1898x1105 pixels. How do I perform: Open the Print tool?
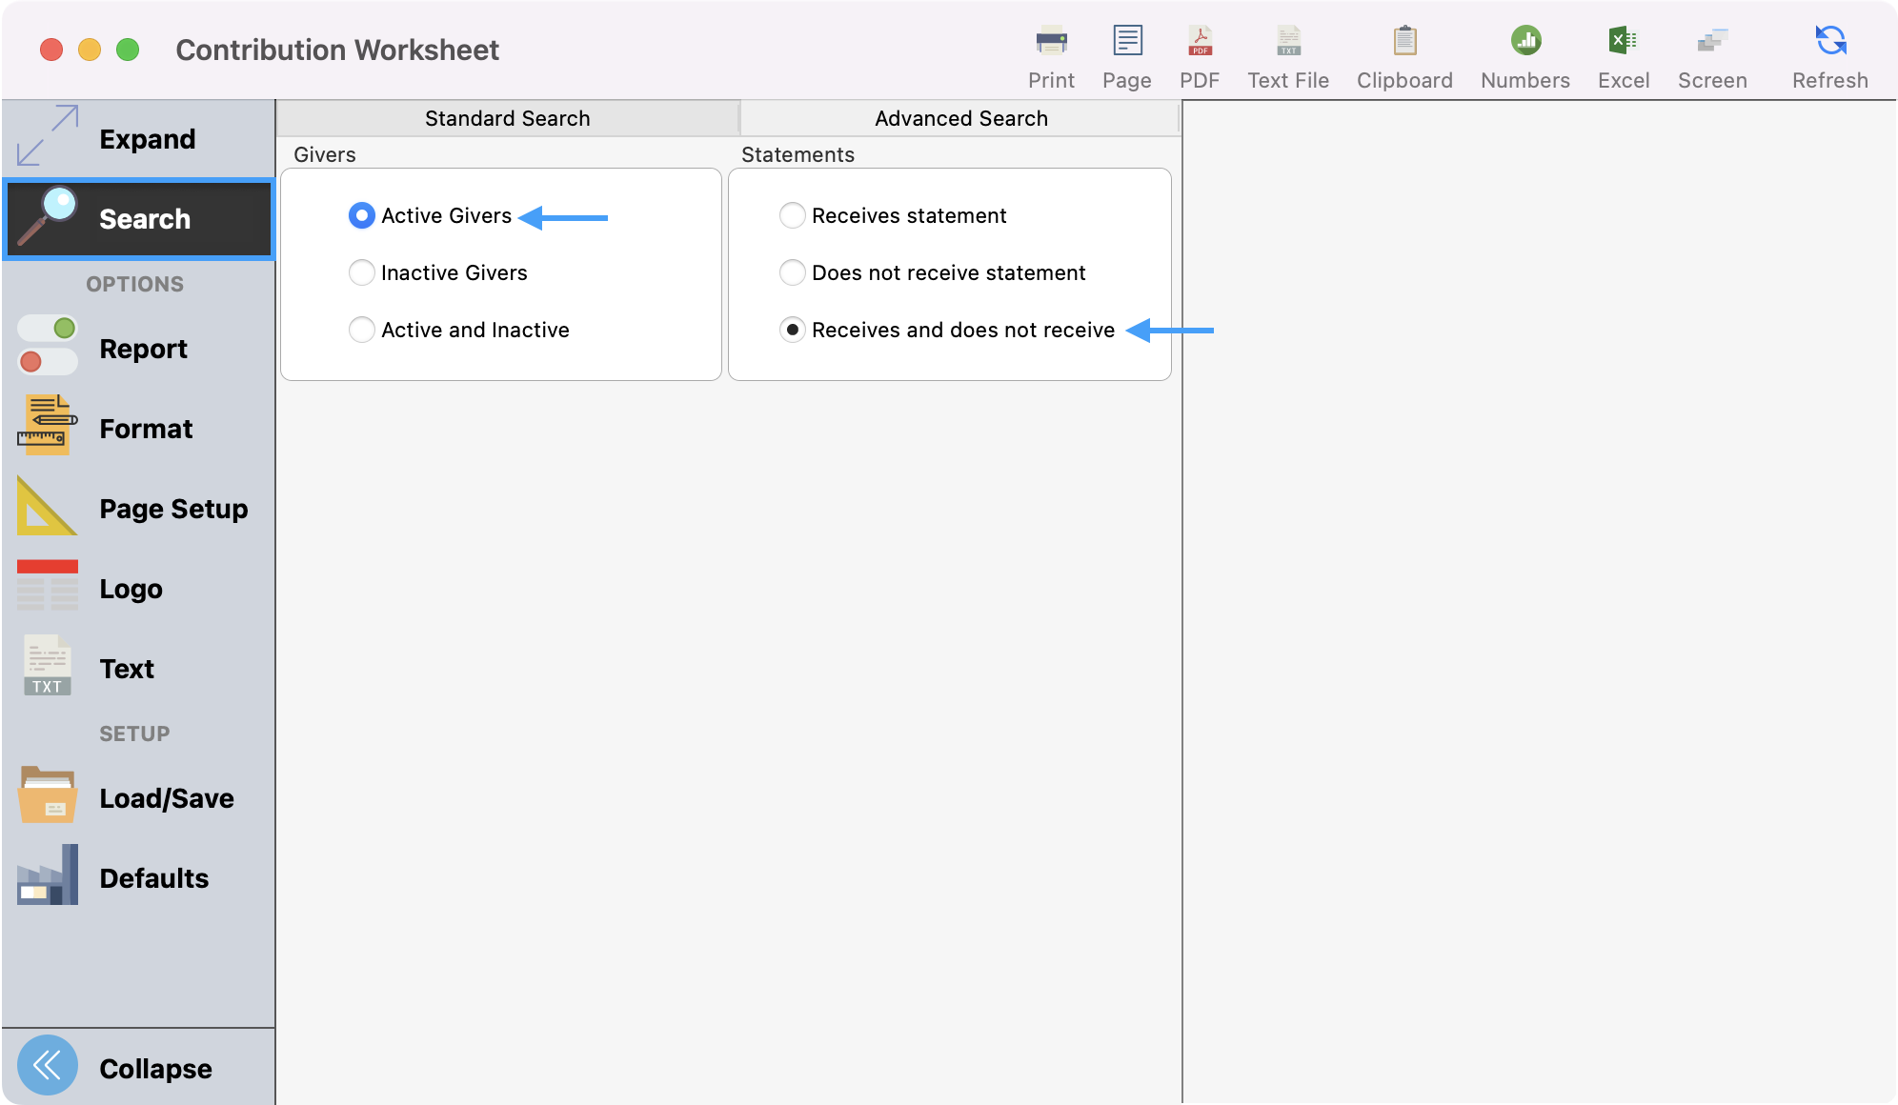(1051, 52)
